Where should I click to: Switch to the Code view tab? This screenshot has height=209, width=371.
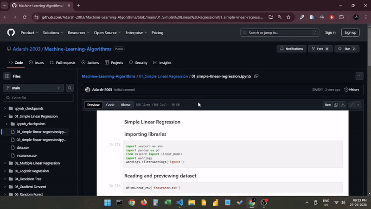click(110, 105)
